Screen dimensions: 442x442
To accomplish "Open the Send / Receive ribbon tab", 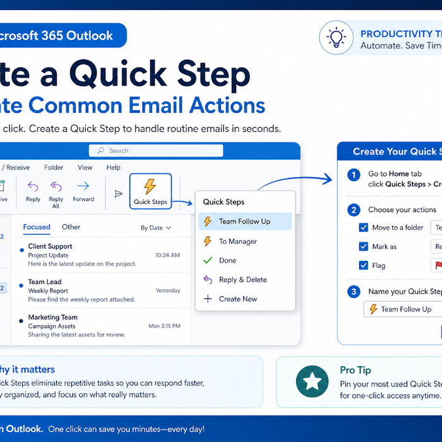I will [15, 167].
